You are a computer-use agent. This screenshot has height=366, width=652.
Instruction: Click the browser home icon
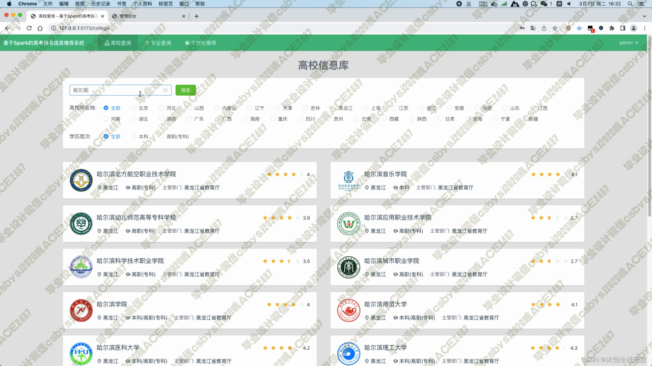click(x=40, y=28)
